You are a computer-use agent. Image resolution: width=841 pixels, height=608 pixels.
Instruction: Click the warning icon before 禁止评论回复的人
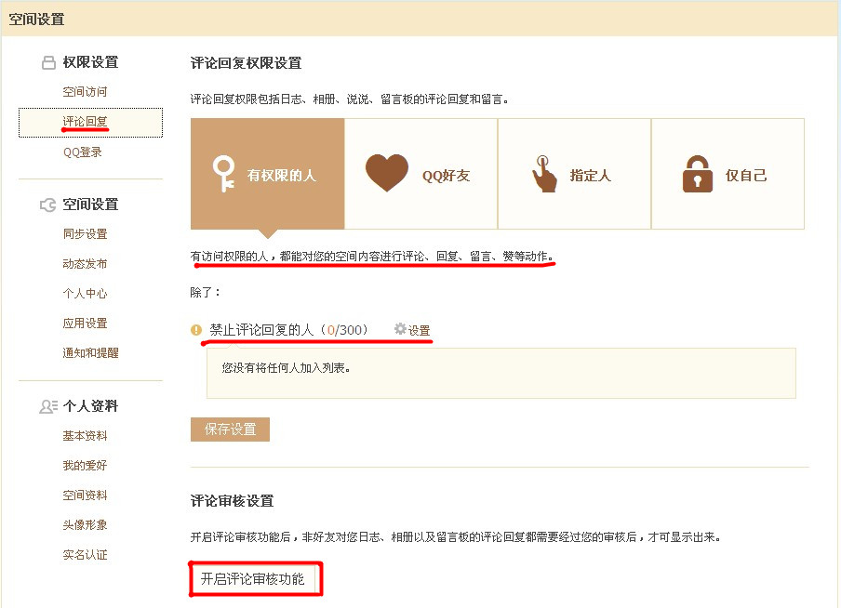[x=195, y=330]
